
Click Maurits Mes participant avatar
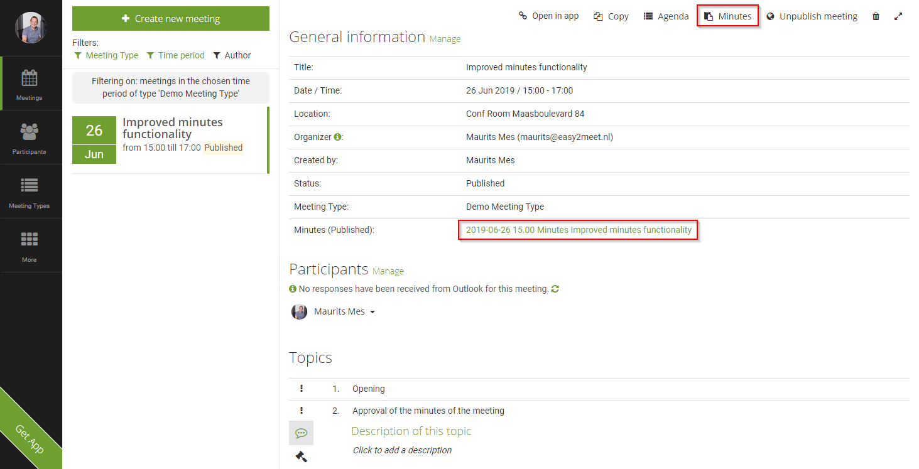pyautogui.click(x=299, y=311)
